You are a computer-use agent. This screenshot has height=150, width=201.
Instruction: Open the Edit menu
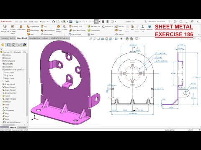pos(21,22)
